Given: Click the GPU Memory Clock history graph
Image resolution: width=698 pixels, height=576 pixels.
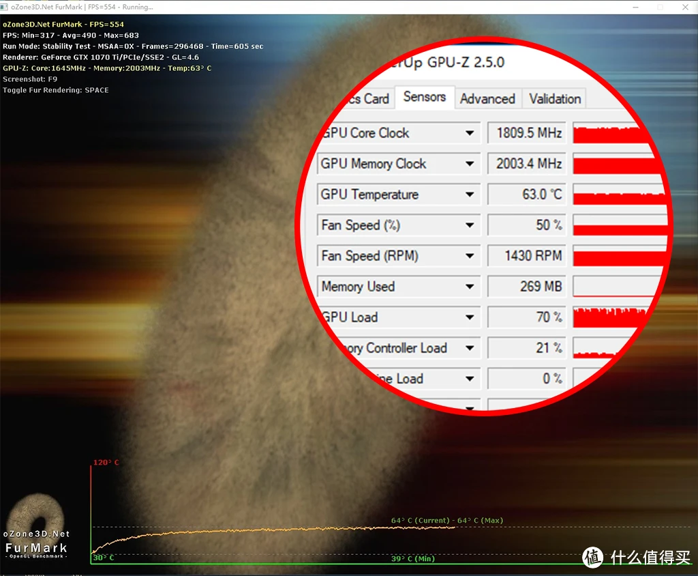Looking at the screenshot, I should click(615, 164).
